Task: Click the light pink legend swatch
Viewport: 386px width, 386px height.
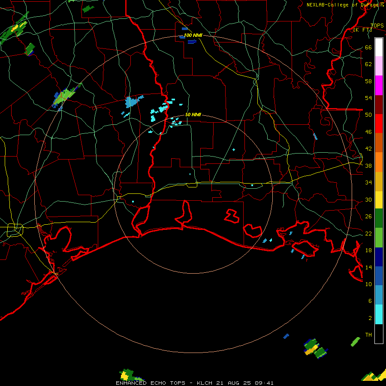Action: click(379, 66)
